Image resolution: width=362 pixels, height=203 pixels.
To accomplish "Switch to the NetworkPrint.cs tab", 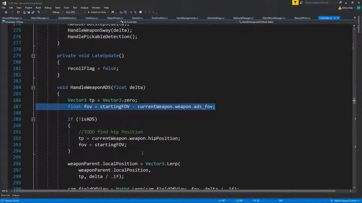I will (x=302, y=17).
